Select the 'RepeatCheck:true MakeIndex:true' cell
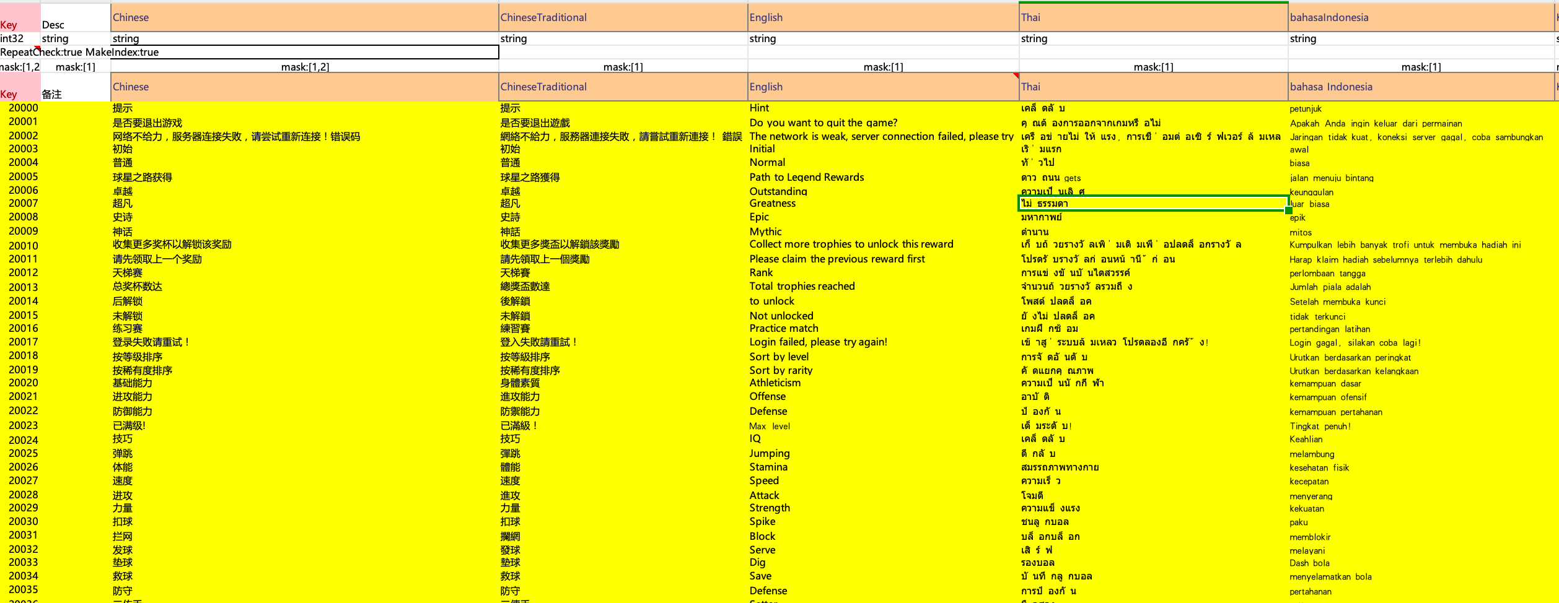The height and width of the screenshot is (603, 1559). click(x=249, y=52)
